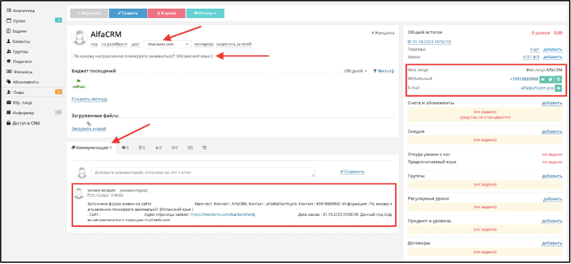Go to Финансы section
Image resolution: width=571 pixels, height=264 pixels.
click(x=22, y=72)
